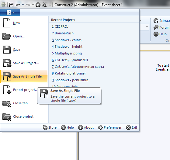
Task: Open Preferences from the menu footer
Action: coord(113,127)
